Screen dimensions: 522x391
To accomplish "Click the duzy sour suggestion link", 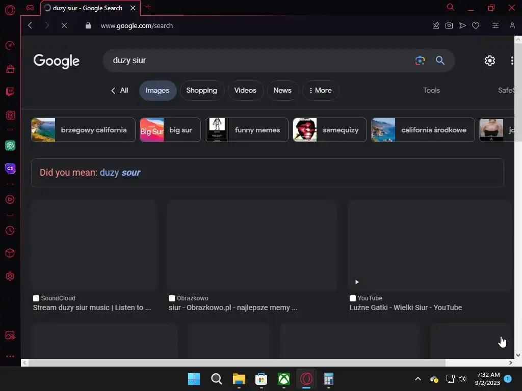I will point(120,173).
